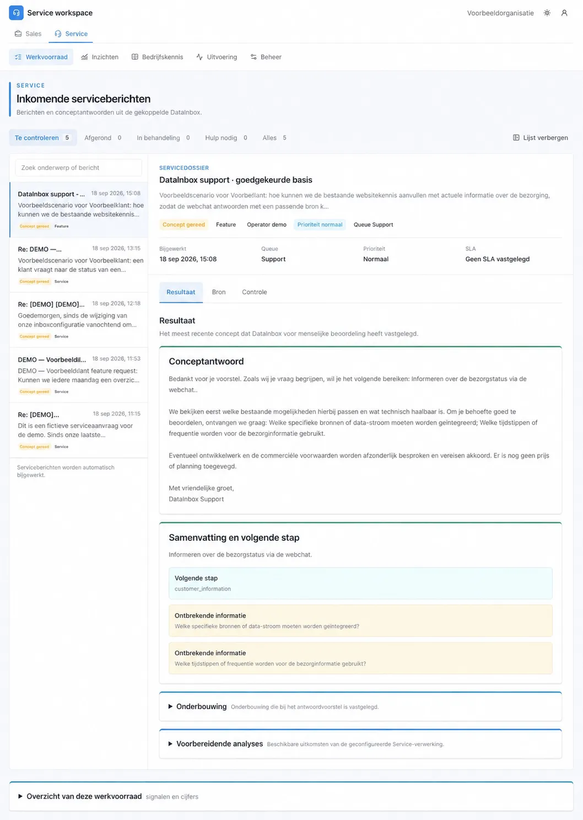The height and width of the screenshot is (820, 583).
Task: Expand Overzicht van deze werkvoorraad
Action: pyautogui.click(x=291, y=796)
